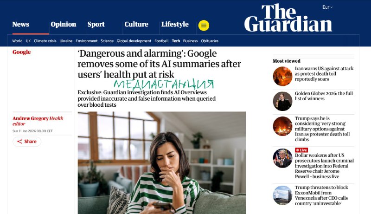Viewport: 371px width, 214px height.
Task: Open the Opinion section tab
Action: 64,24
